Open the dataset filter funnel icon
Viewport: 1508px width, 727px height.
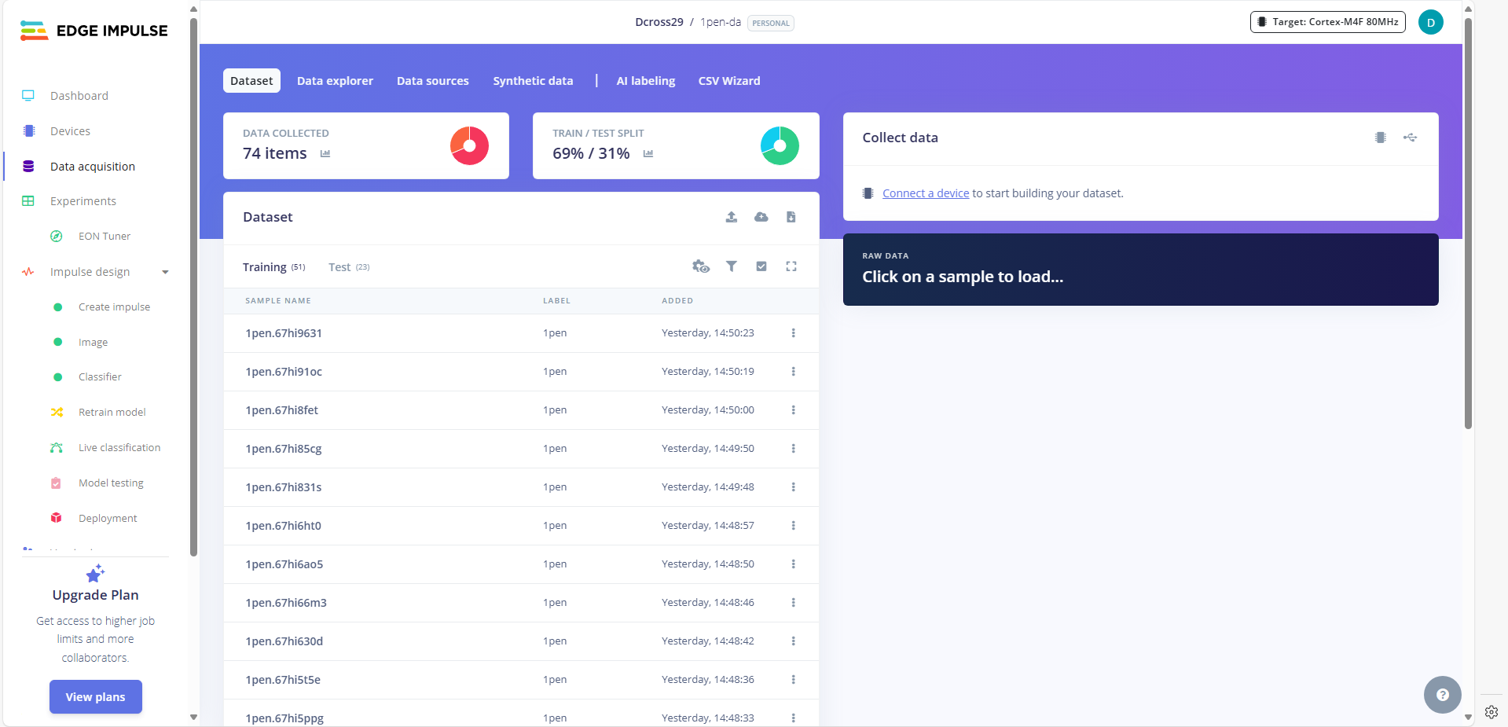pyautogui.click(x=731, y=266)
